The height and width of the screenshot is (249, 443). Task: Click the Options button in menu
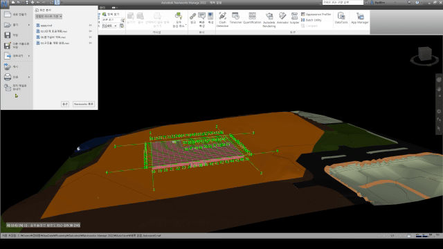[65, 104]
